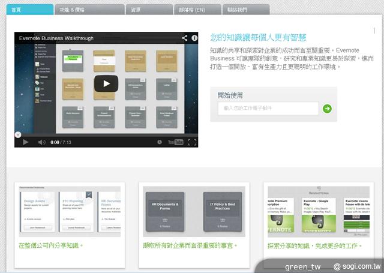Viewport: 384px width, 273px height.
Task: Click the 開始使用 label
Action: (x=230, y=95)
